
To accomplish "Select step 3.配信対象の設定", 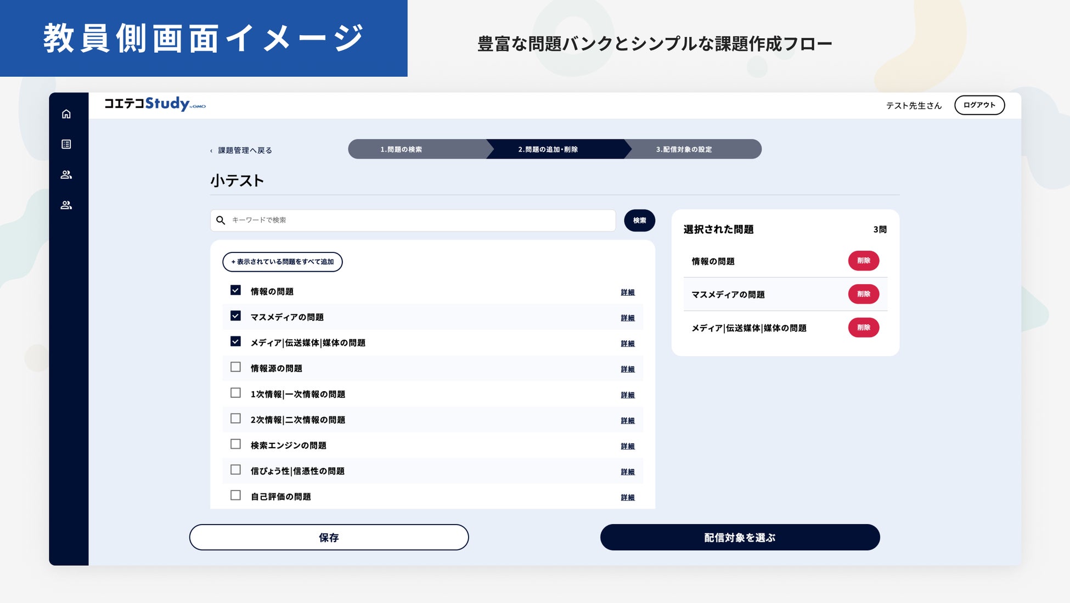I will [x=684, y=149].
